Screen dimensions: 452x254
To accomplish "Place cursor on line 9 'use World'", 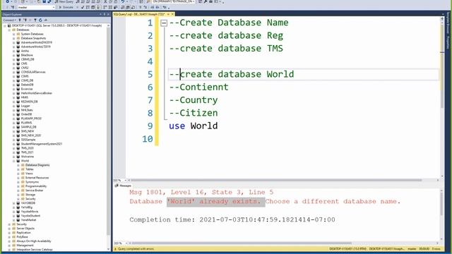I will point(193,126).
